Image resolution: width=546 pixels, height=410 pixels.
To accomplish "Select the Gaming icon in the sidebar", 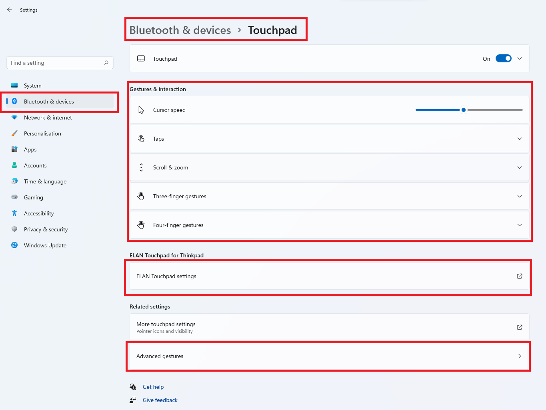I will 14,197.
